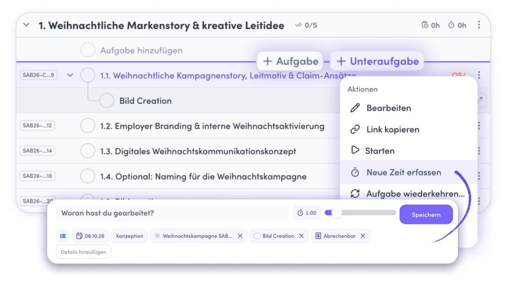Click the pencil icon next to Bearbeiten

pyautogui.click(x=355, y=108)
